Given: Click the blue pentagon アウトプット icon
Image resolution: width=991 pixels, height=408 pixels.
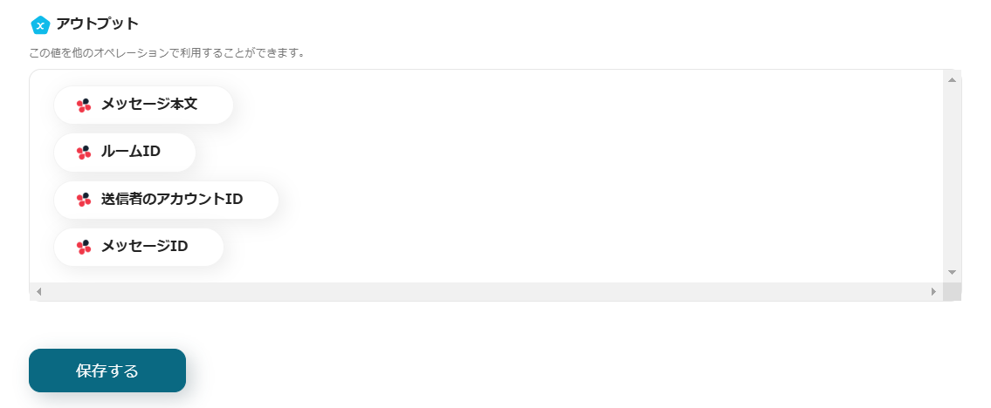Looking at the screenshot, I should pyautogui.click(x=39, y=24).
